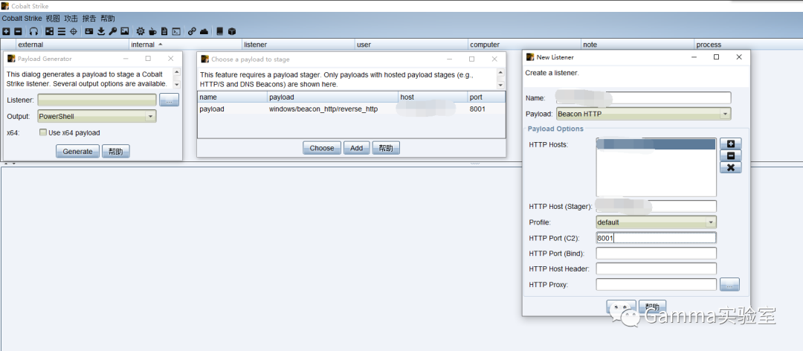Switch to session table view icon
This screenshot has width=803, height=351.
(62, 31)
